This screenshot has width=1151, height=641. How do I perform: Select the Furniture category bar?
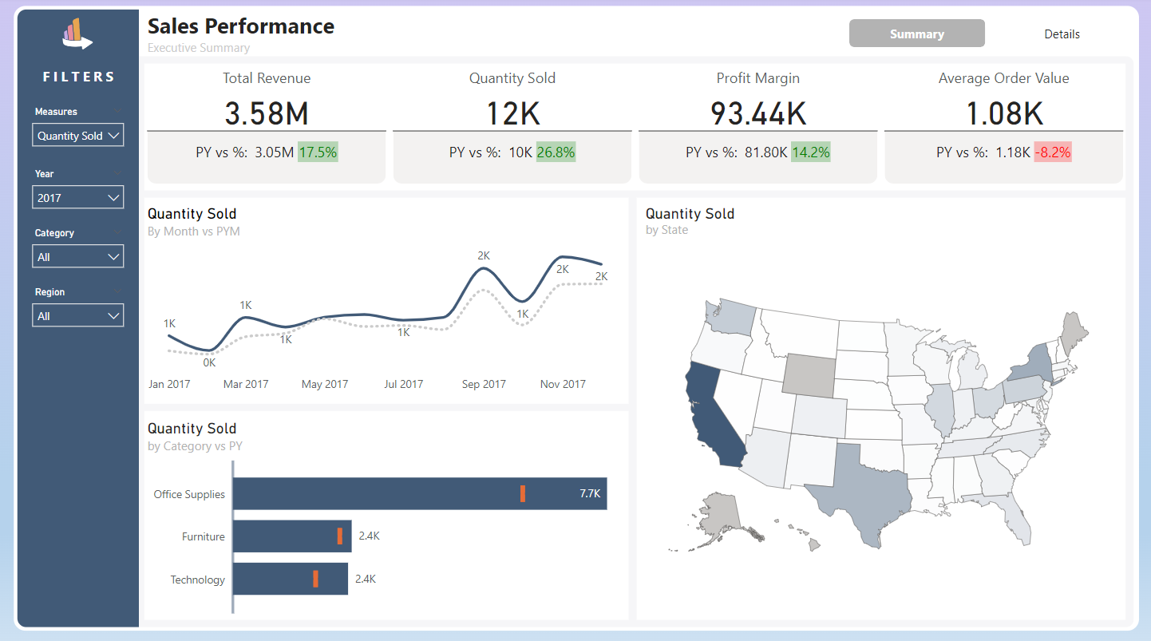pos(292,536)
